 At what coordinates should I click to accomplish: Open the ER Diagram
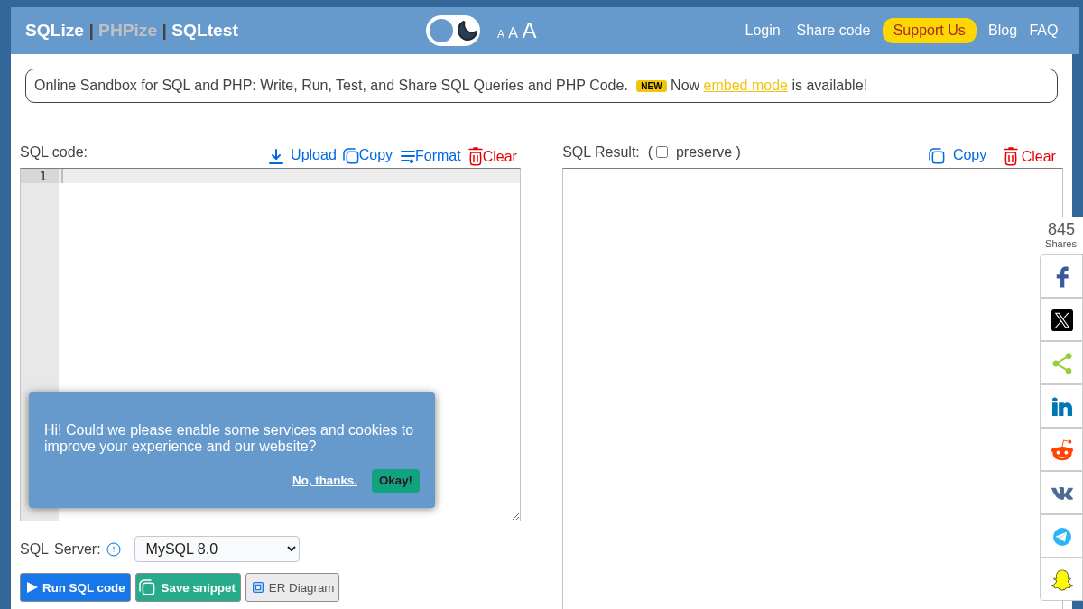[x=292, y=587]
